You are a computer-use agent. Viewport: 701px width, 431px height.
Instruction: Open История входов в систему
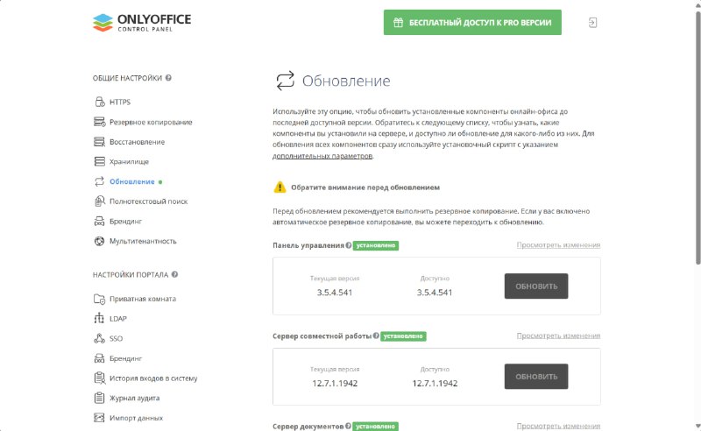tap(153, 378)
